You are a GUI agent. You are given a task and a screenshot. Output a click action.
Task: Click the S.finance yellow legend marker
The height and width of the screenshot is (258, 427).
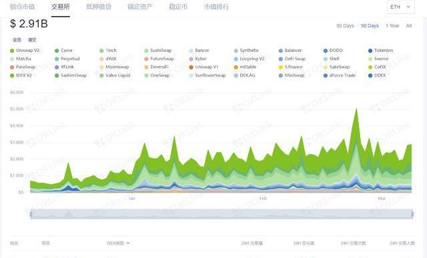[281, 67]
